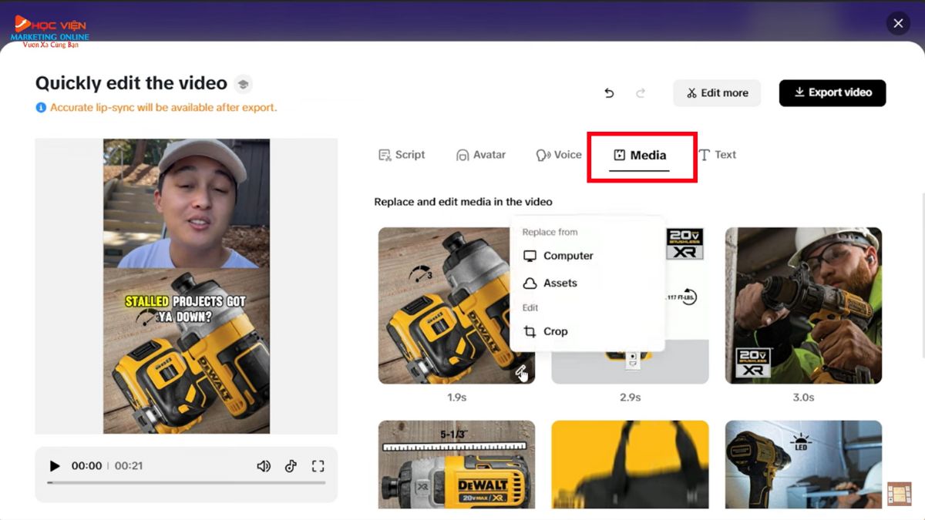Select the Media tab

640,155
